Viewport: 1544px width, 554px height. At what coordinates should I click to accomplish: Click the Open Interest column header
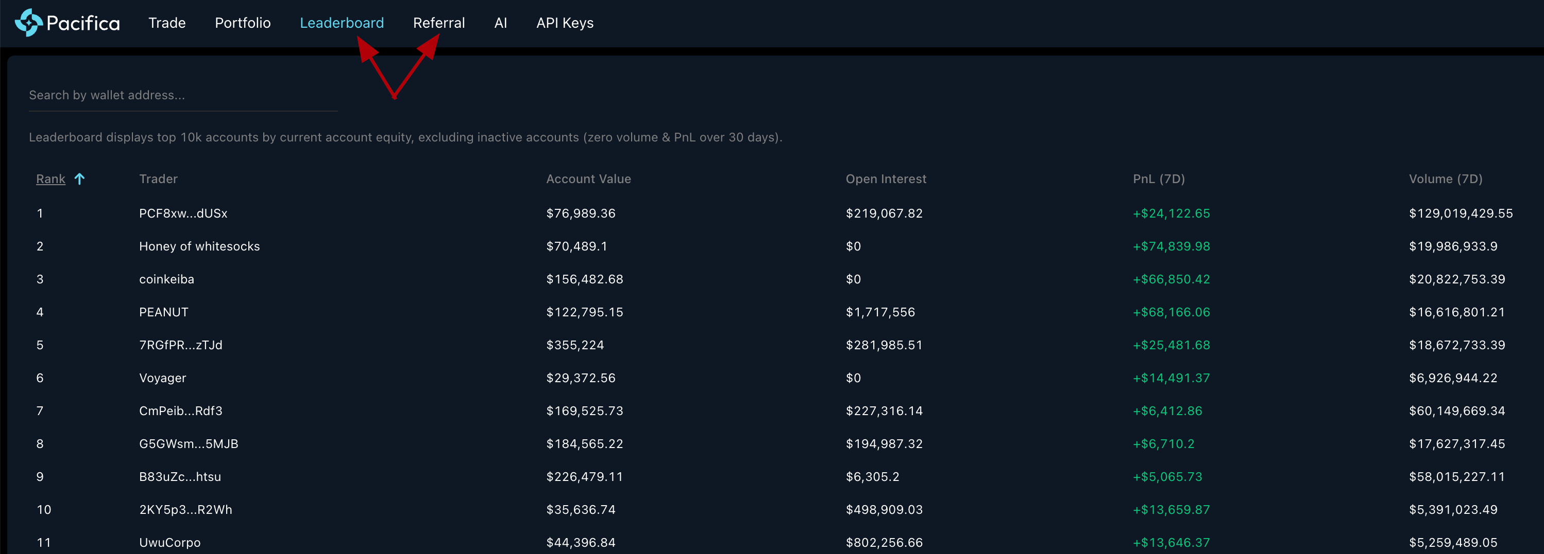885,179
